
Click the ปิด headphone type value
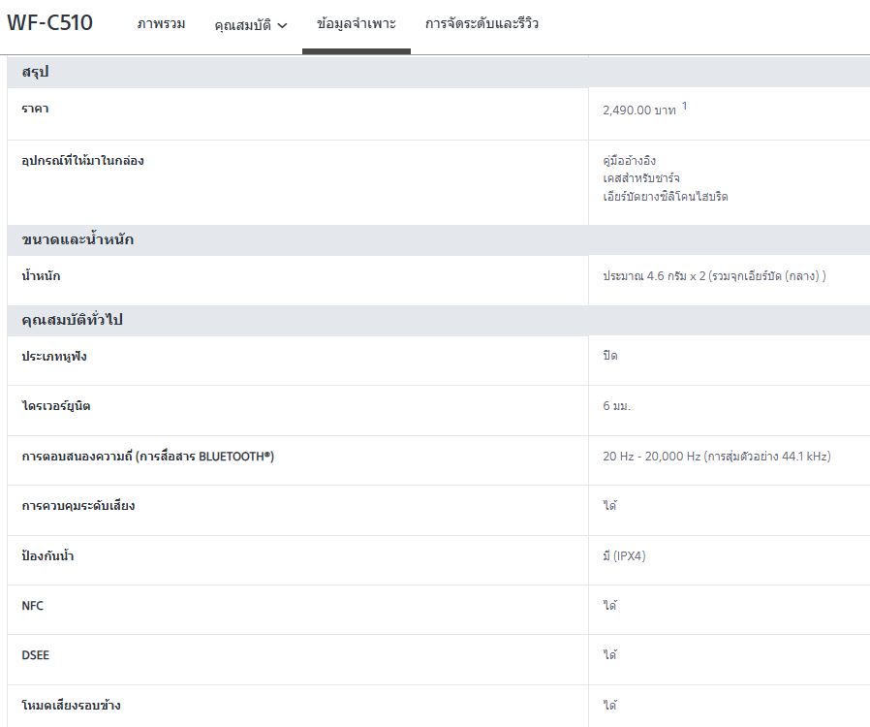609,355
